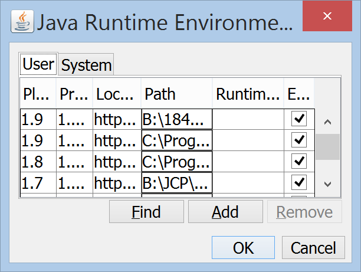Click the Runtime Parameters column header

pos(248,94)
